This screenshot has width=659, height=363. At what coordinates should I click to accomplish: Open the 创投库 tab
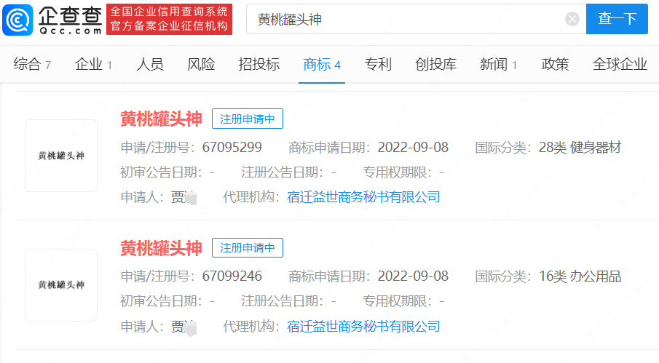tap(436, 65)
